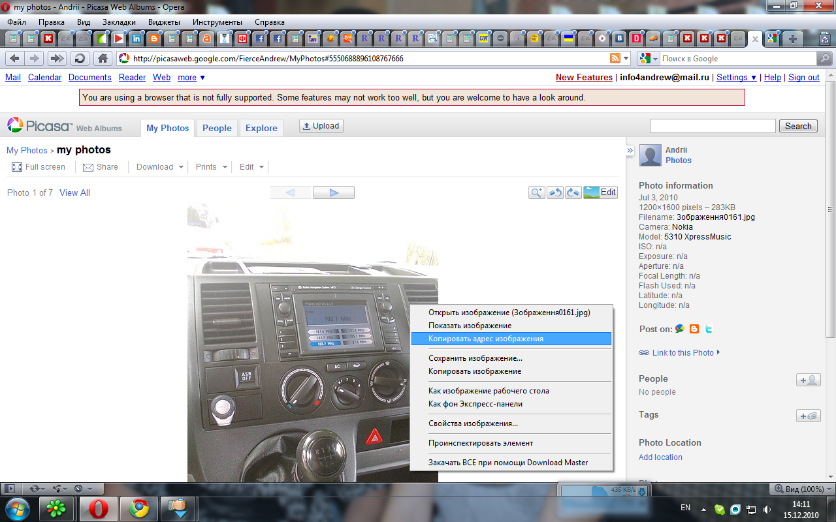836x522 pixels.
Task: Click the Fast Forward double-arrow button
Action: (57, 58)
